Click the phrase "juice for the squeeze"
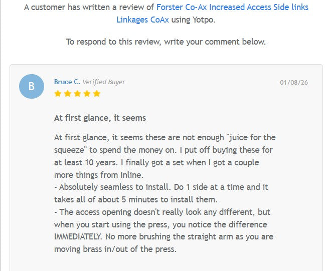The height and width of the screenshot is (271, 330). coord(246,137)
